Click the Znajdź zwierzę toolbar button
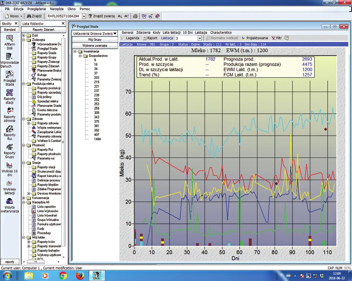The image size is (352, 281). point(101,16)
